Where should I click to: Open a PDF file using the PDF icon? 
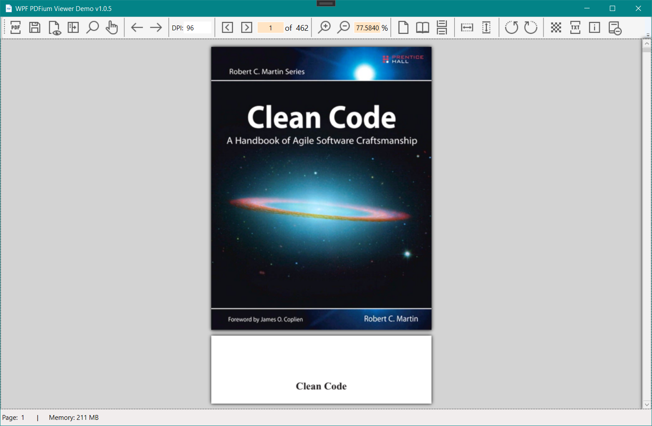15,28
